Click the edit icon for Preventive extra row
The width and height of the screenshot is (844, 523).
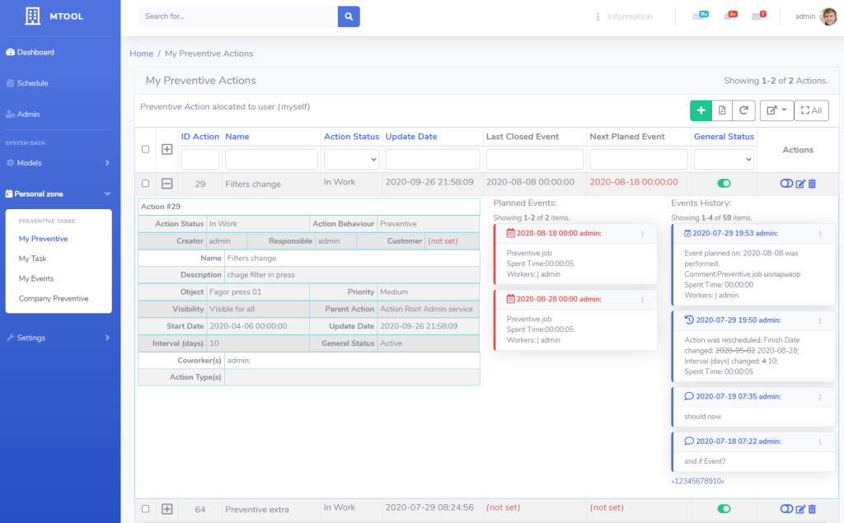pos(799,510)
